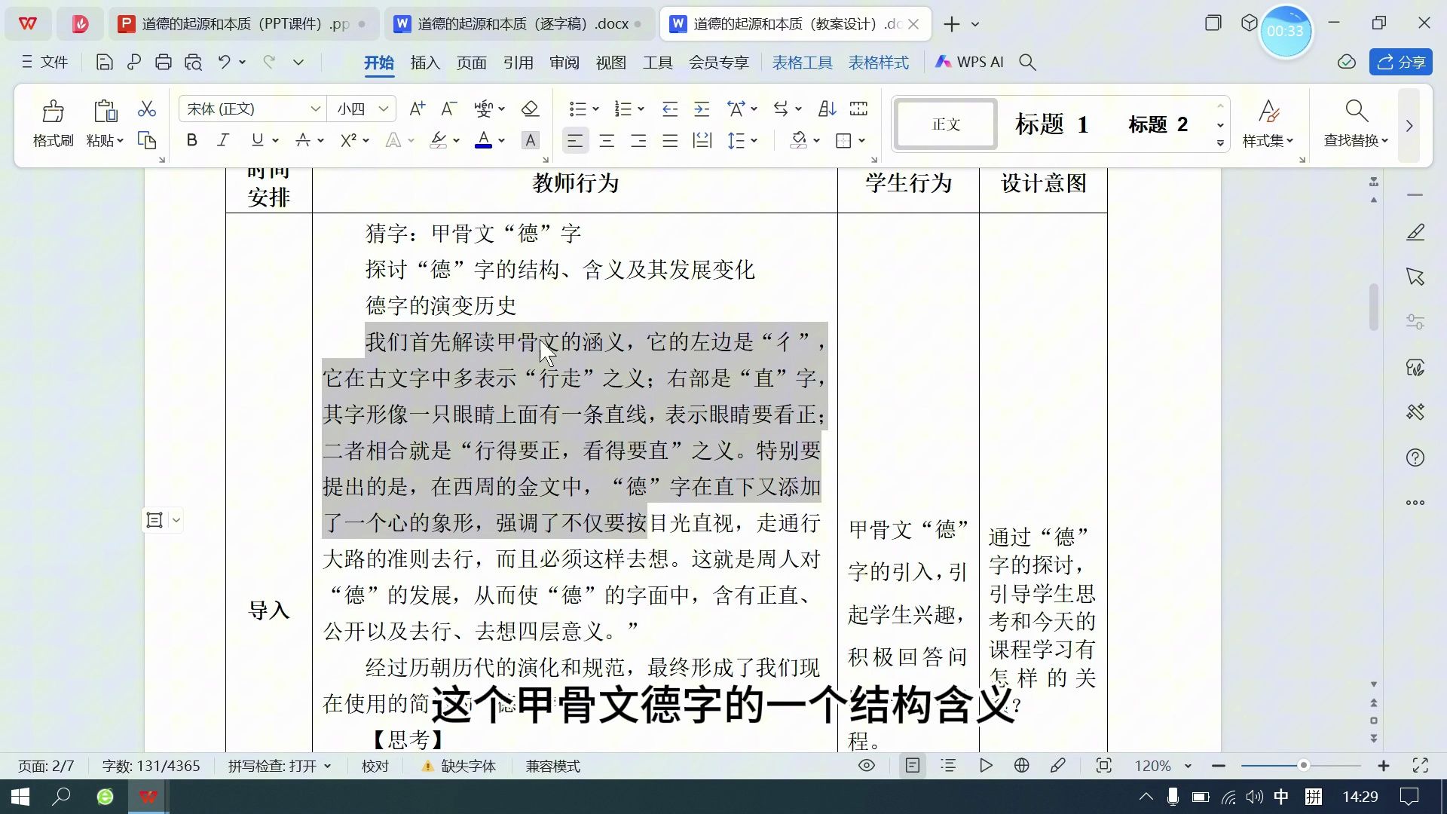The image size is (1447, 814).
Task: Click the vertical scrollbar thumb
Action: point(1374,307)
